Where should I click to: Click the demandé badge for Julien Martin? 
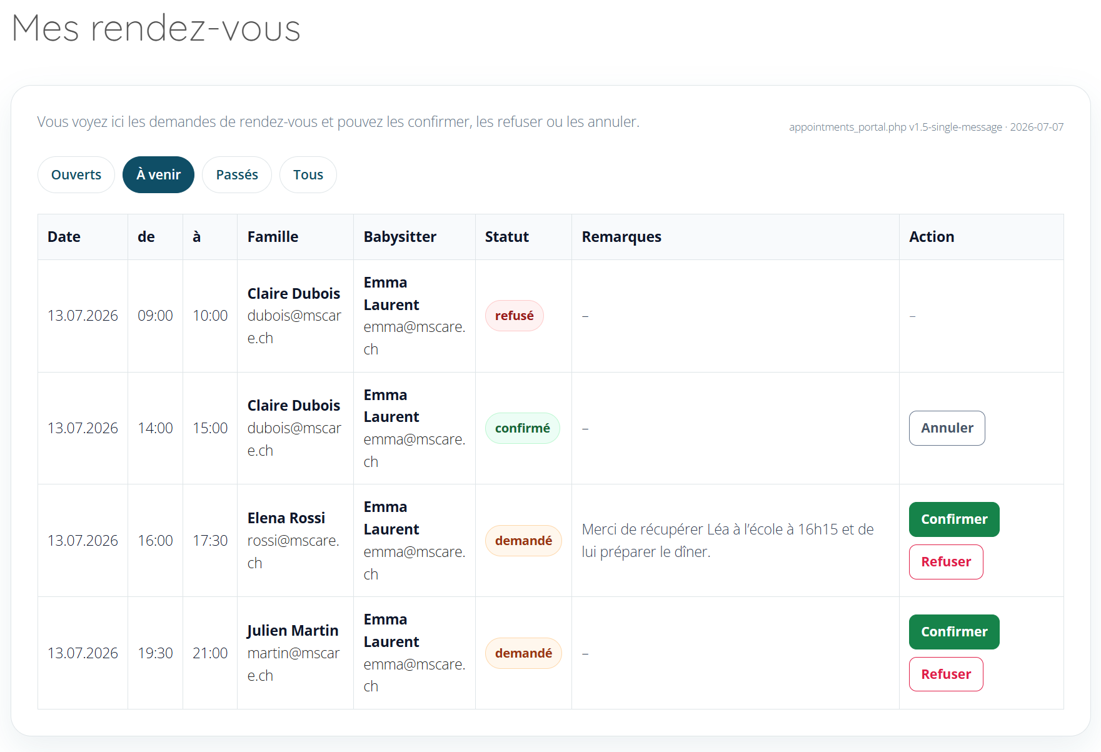[x=523, y=653]
